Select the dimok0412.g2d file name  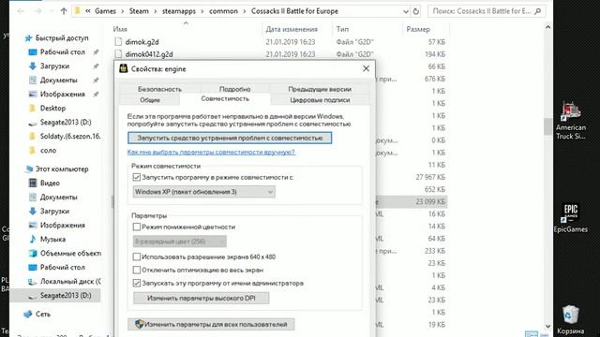point(149,54)
